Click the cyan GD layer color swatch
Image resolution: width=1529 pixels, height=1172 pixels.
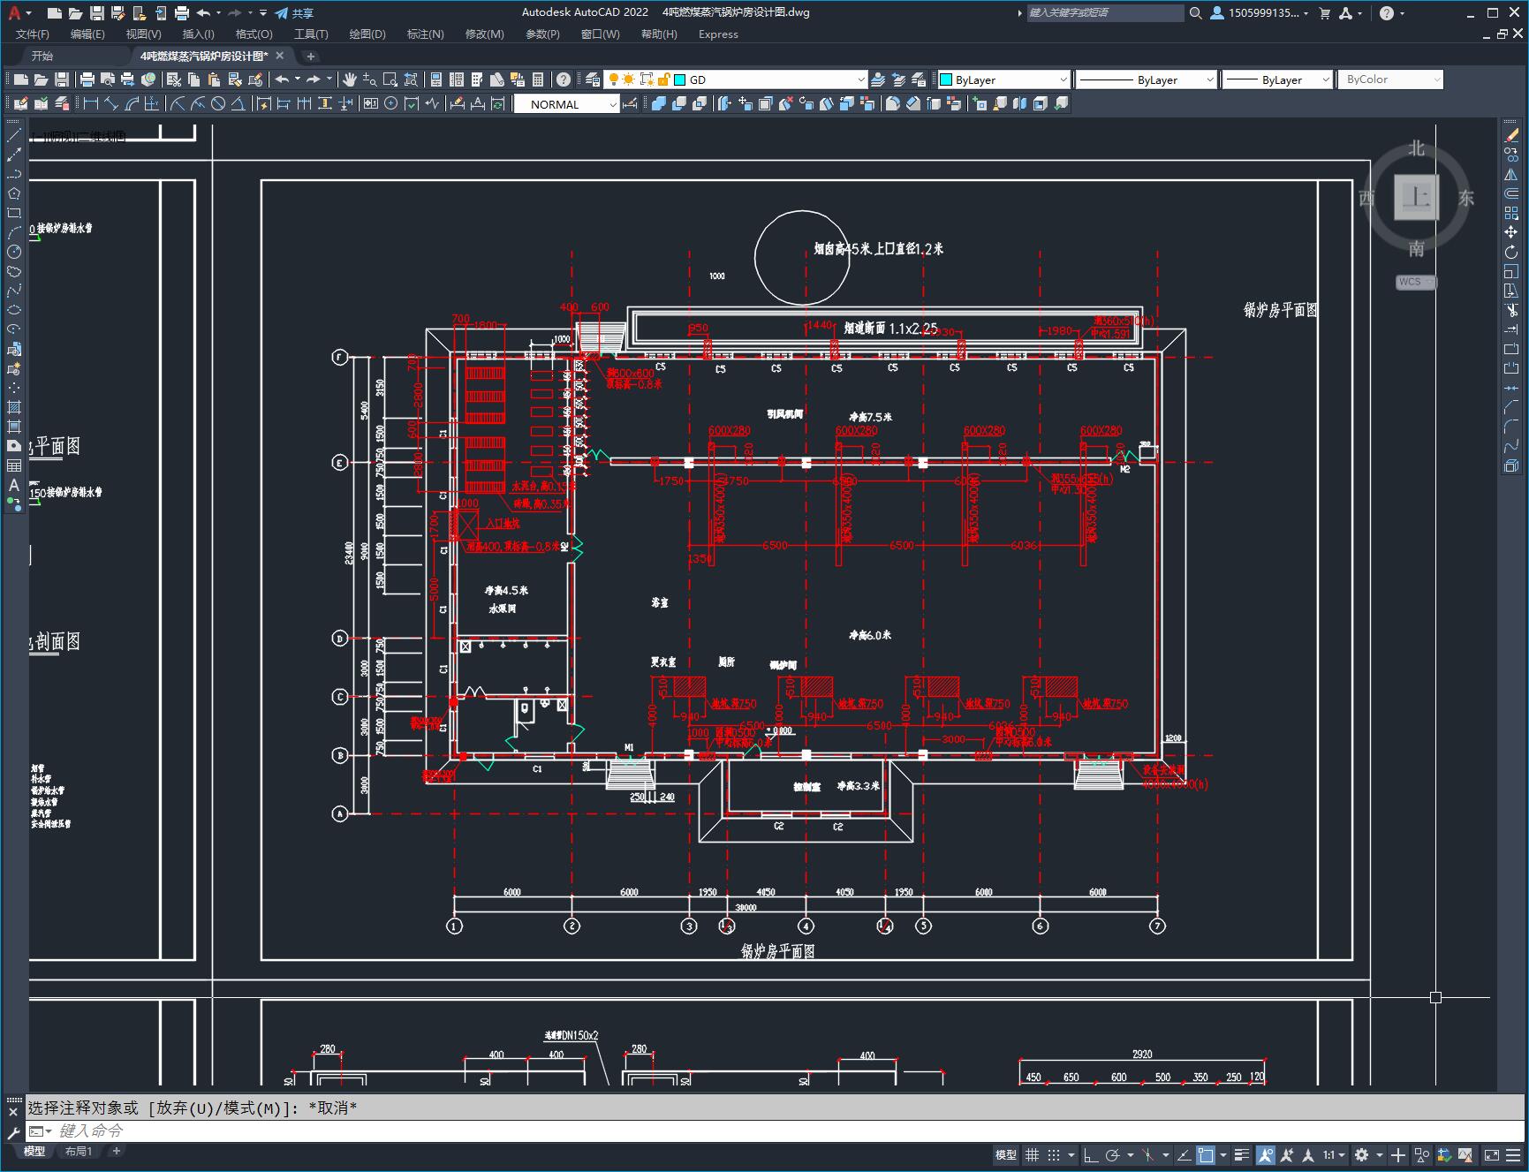pos(680,79)
